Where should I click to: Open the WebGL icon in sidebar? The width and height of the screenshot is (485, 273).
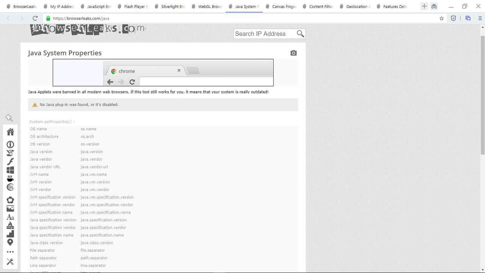(x=10, y=187)
